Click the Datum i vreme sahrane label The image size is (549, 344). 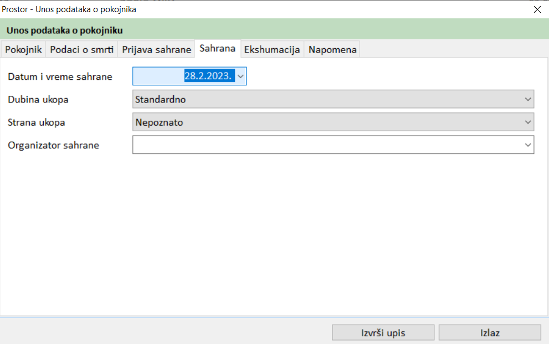click(60, 77)
